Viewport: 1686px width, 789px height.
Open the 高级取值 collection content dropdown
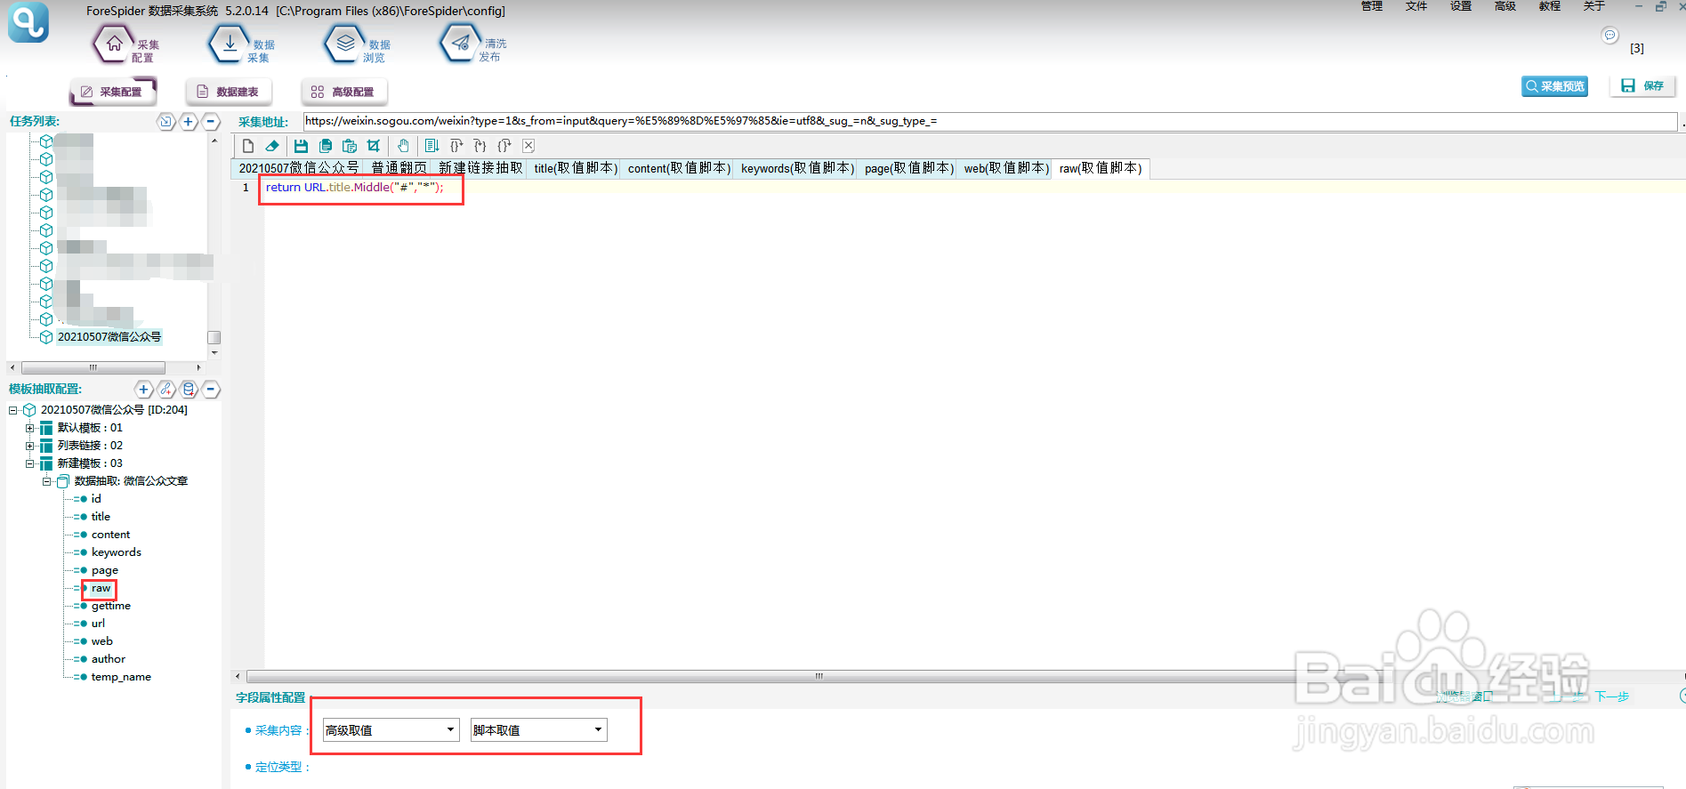pos(391,730)
